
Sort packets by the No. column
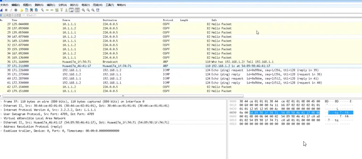[2, 20]
